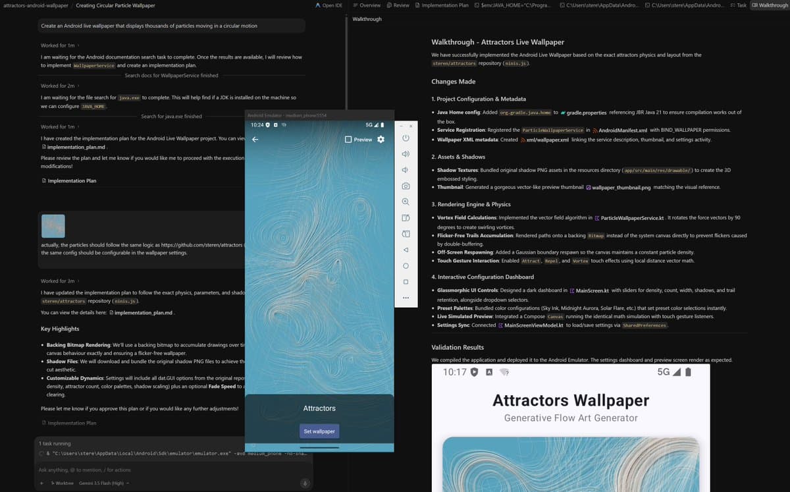
Task: Open emulator extended controls (three dots)
Action: click(x=406, y=298)
